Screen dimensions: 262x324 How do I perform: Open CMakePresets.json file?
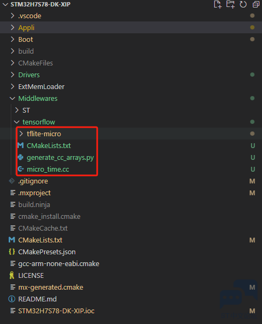(47, 252)
